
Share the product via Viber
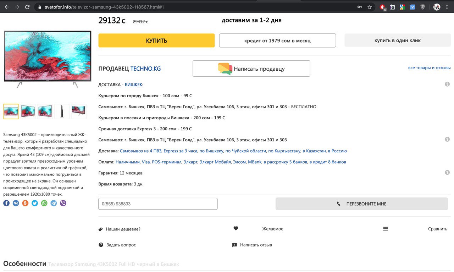point(63,203)
